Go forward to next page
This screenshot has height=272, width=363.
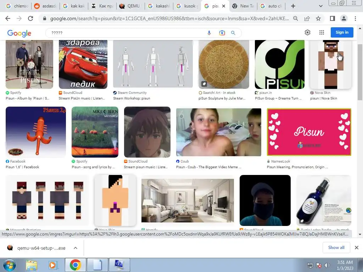[19, 18]
